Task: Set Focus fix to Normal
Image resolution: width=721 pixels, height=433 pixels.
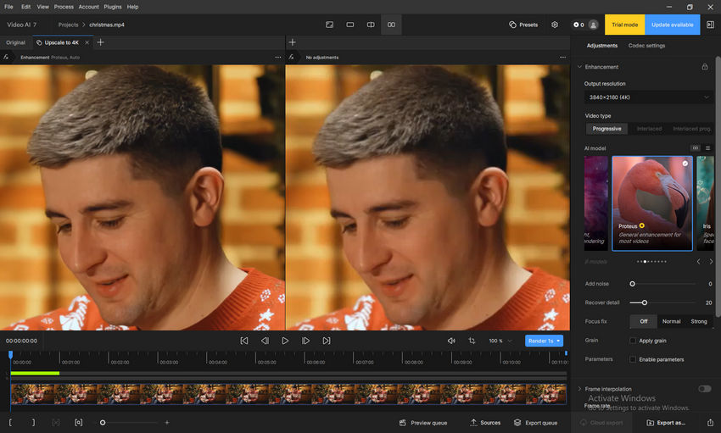Action: (x=671, y=321)
